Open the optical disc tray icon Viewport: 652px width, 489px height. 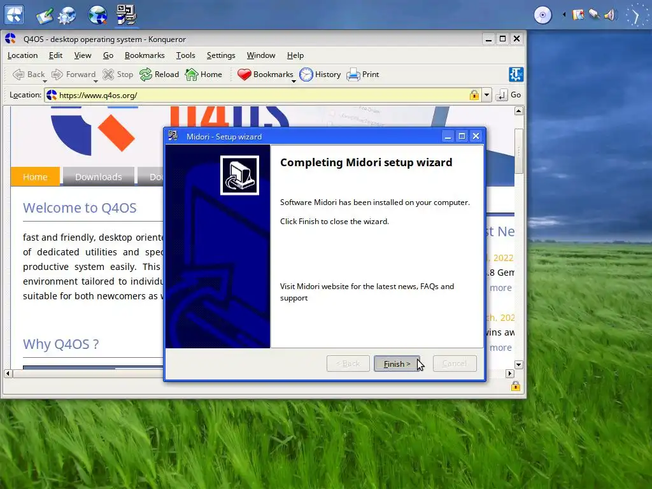[x=542, y=15]
